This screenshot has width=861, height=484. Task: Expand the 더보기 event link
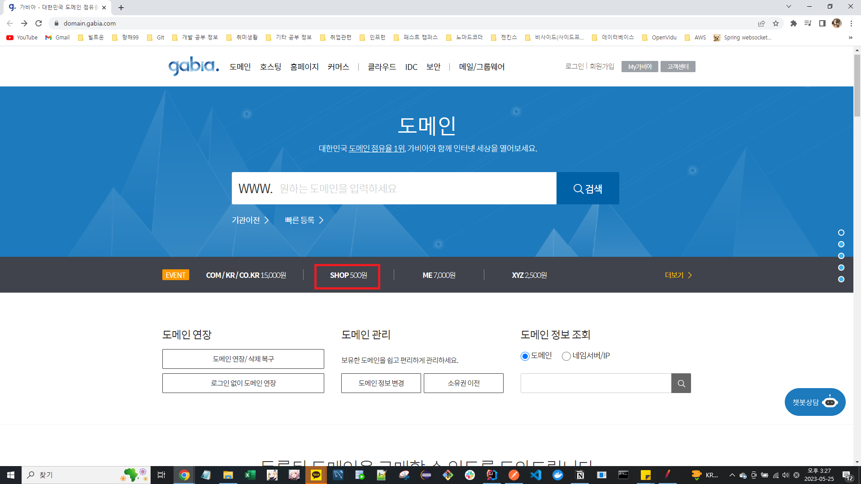click(x=678, y=275)
